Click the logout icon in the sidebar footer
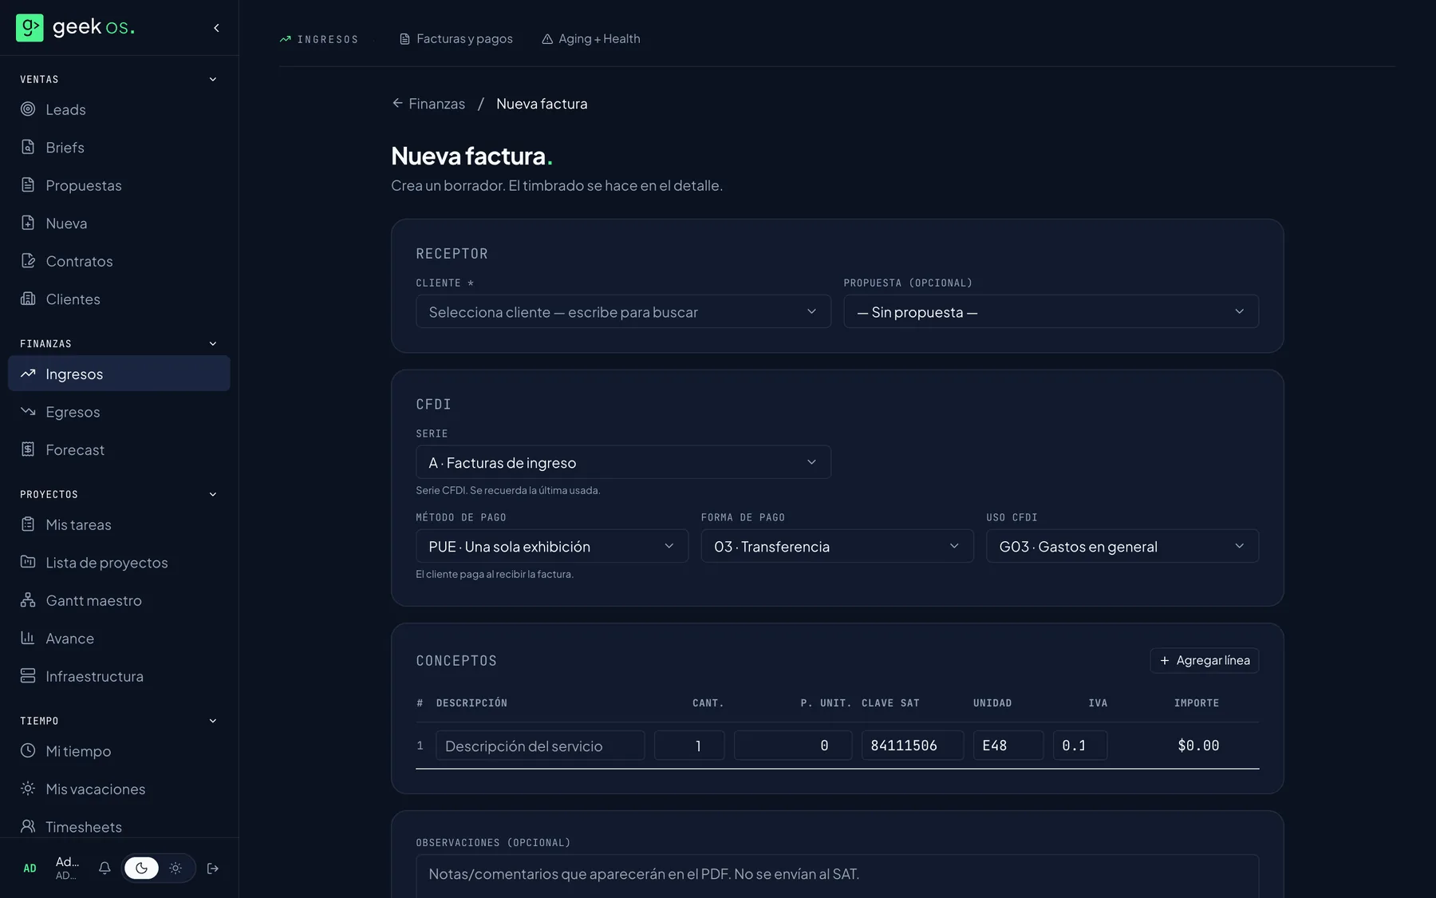This screenshot has height=898, width=1436. click(x=213, y=868)
